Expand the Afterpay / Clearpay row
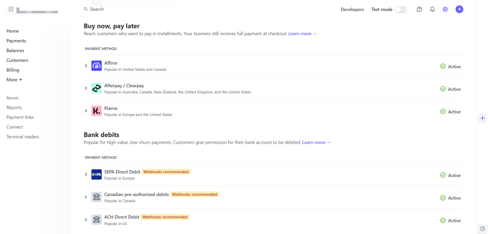 tap(86, 88)
